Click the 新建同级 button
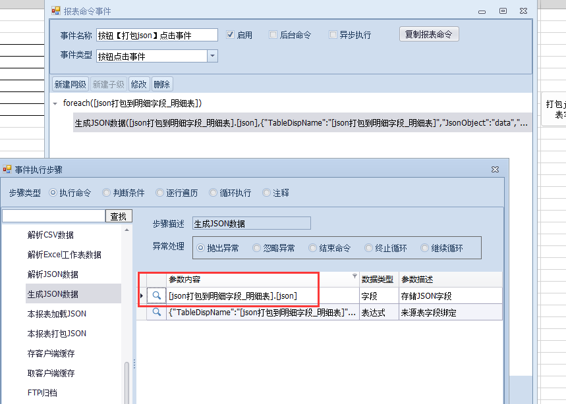The width and height of the screenshot is (566, 404). pos(71,84)
